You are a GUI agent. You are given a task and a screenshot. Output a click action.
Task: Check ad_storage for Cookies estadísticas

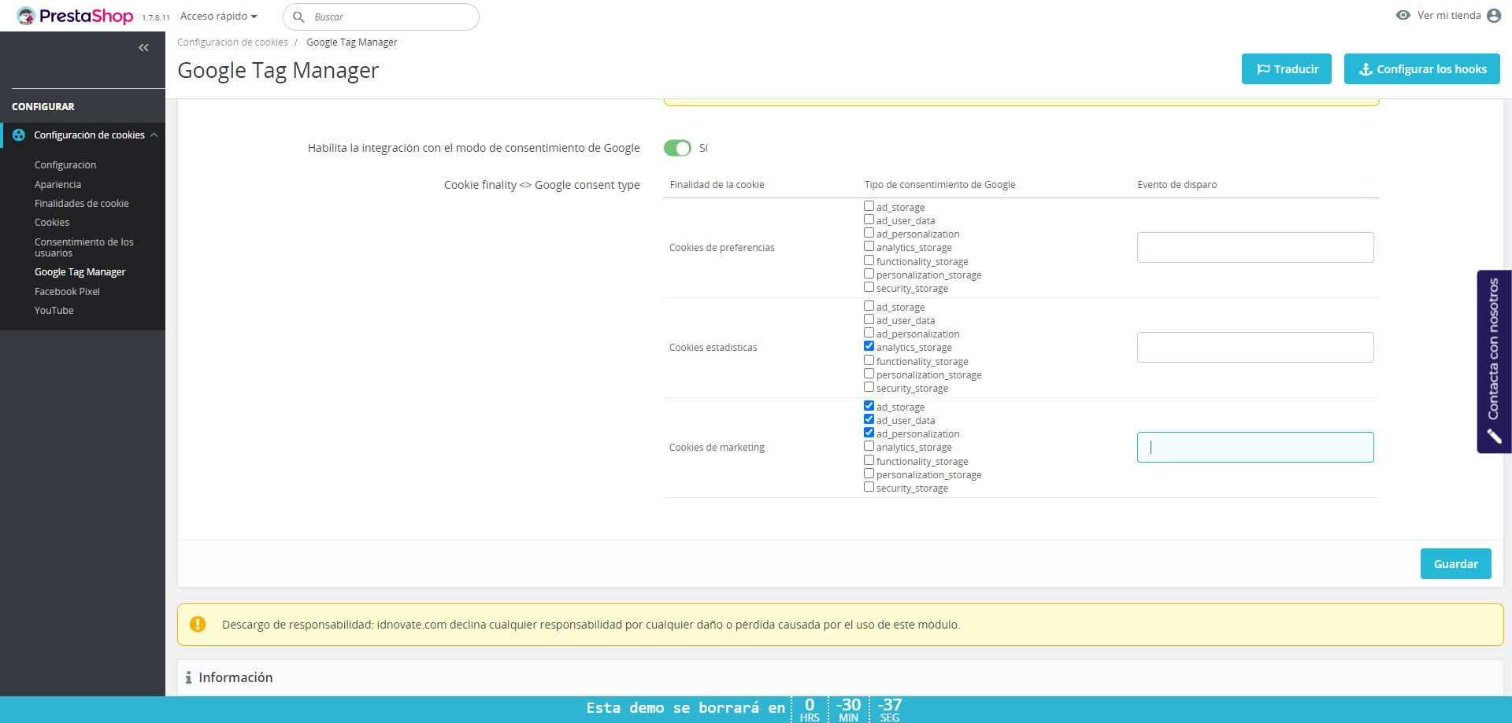click(x=869, y=306)
